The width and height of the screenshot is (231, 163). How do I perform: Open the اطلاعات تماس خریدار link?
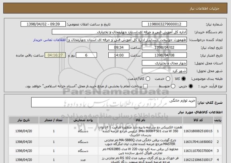click(49, 40)
